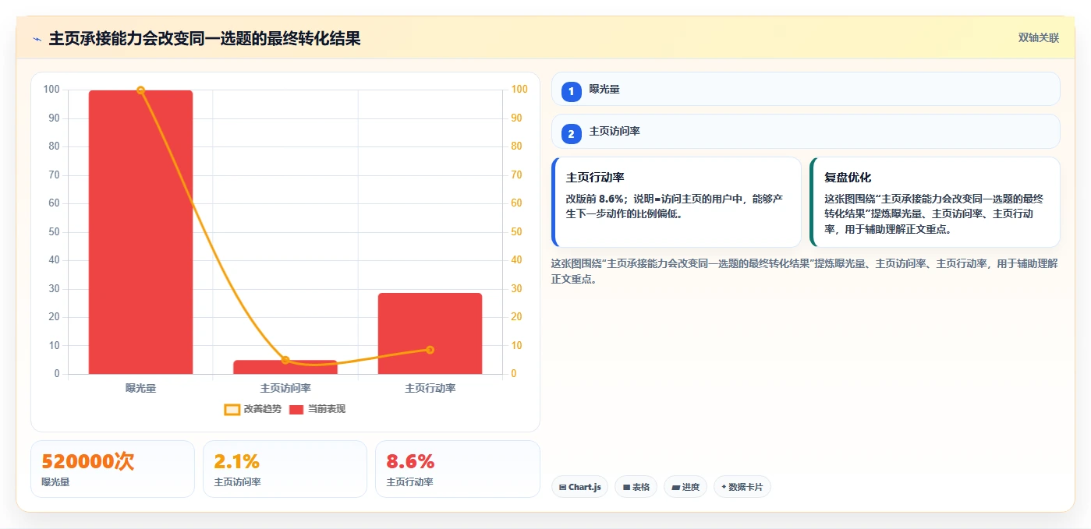Viewport: 1091px width, 529px height.
Task: Click the trend line point above 曝光量
Action: click(140, 90)
